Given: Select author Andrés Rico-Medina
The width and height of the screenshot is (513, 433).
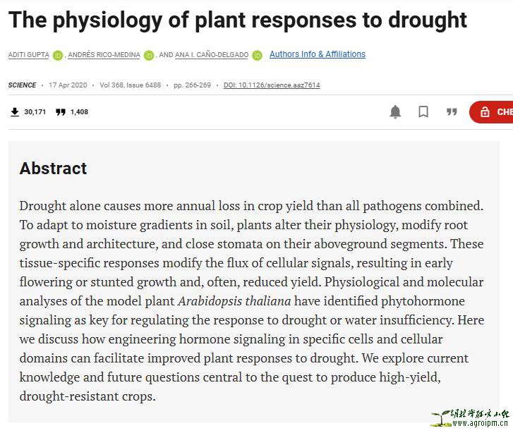Looking at the screenshot, I should click(x=104, y=55).
